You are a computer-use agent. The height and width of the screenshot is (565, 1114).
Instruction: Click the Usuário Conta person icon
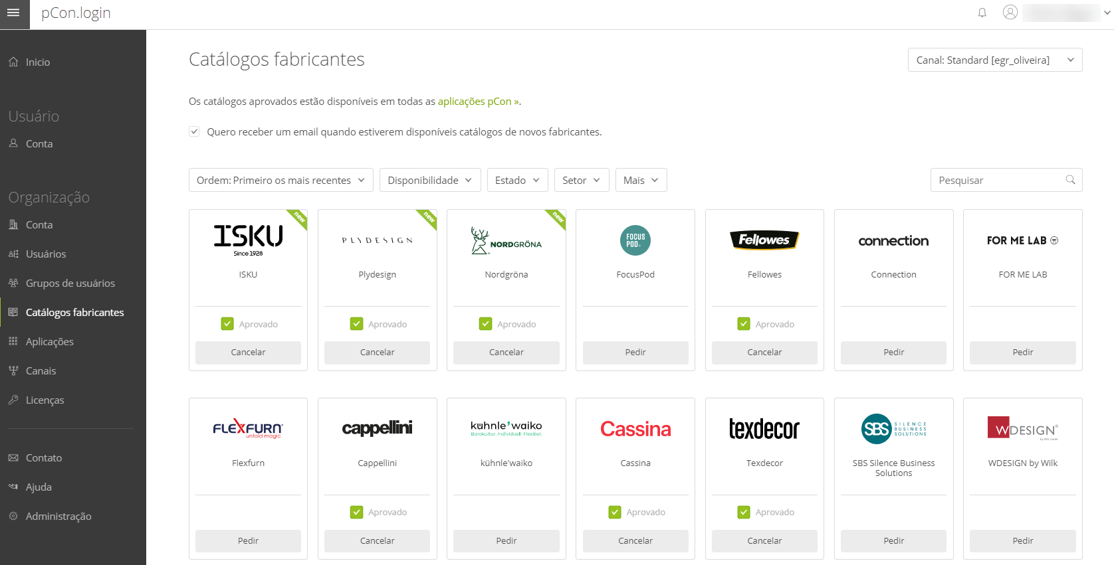(x=13, y=143)
